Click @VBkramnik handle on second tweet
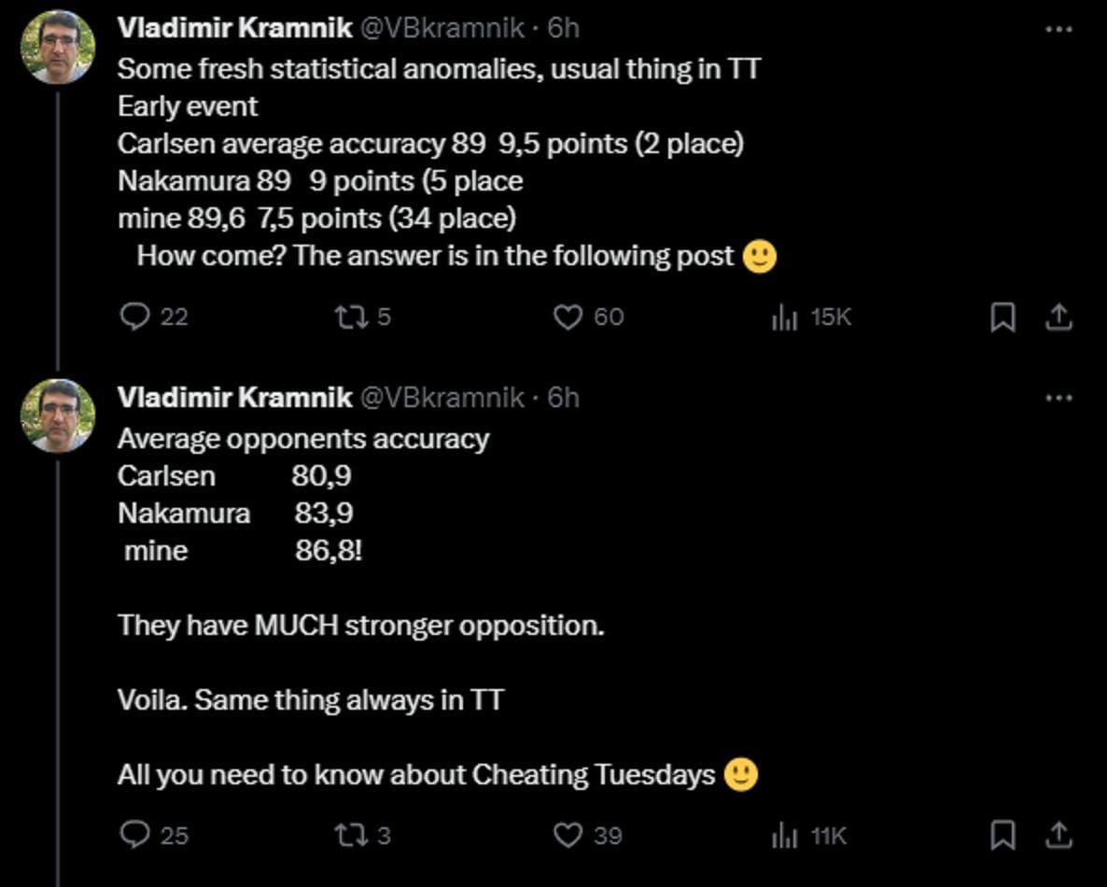The image size is (1107, 887). [441, 397]
